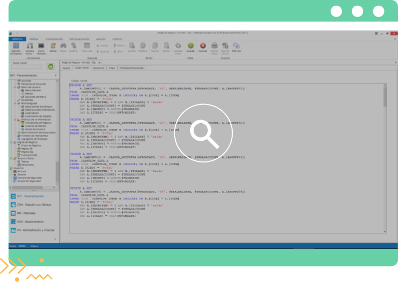The width and height of the screenshot is (398, 282).
Task: Open the CONFIGURACIÓN ribbon tab
Action: pyautogui.click(x=54, y=39)
